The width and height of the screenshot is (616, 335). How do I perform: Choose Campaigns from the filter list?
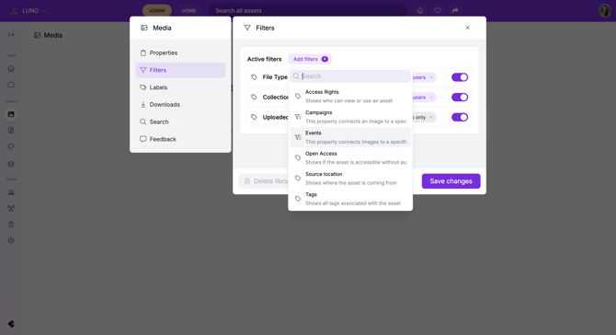coord(350,117)
